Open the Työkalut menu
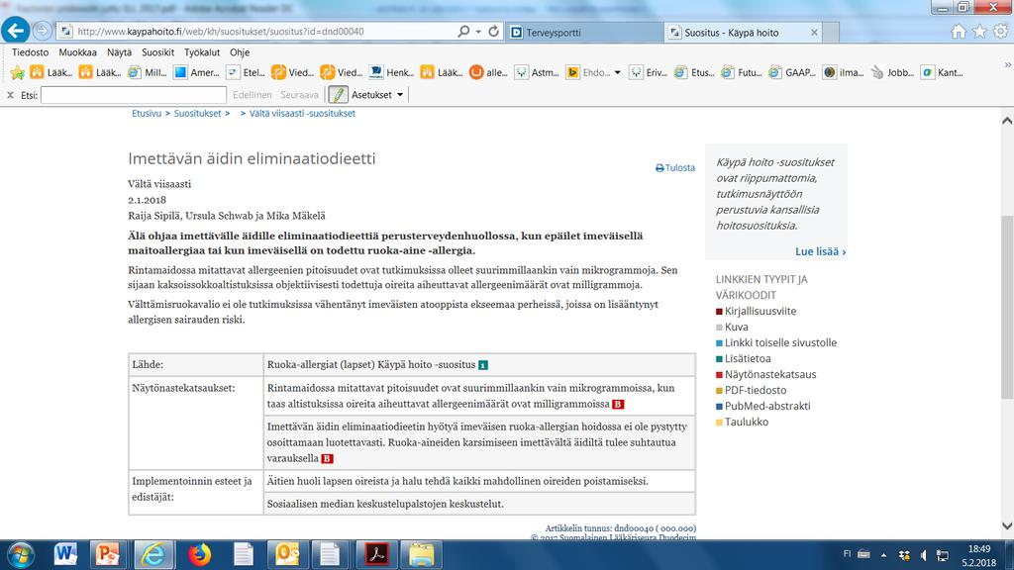The width and height of the screenshot is (1014, 570). (x=202, y=52)
